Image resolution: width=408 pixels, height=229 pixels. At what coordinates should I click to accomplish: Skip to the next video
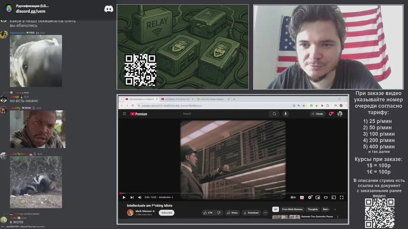132,197
